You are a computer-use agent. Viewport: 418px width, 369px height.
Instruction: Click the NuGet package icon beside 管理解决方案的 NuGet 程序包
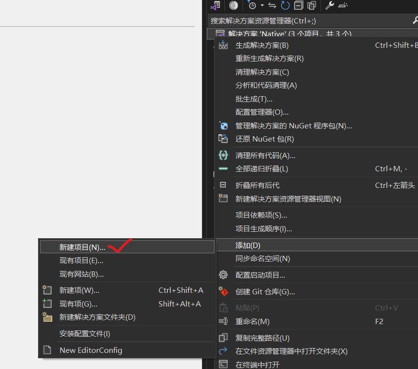[223, 125]
